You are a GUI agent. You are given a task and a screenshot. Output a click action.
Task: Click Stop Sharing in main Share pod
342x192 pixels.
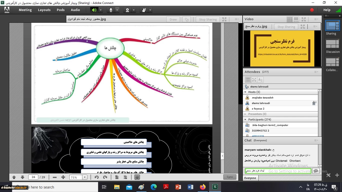(x=208, y=19)
